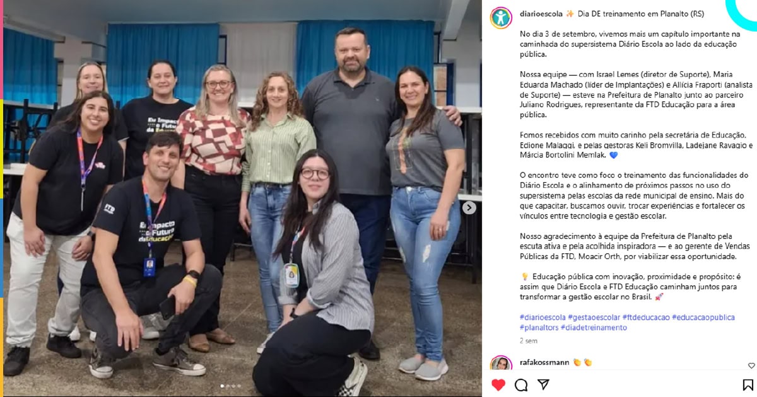757x397 pixels.
Task: Open the rafakossmann username link
Action: [x=544, y=362]
